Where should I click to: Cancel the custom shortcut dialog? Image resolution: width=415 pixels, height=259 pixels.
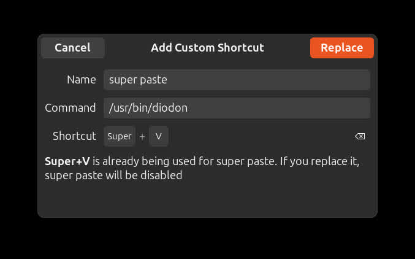[72, 48]
